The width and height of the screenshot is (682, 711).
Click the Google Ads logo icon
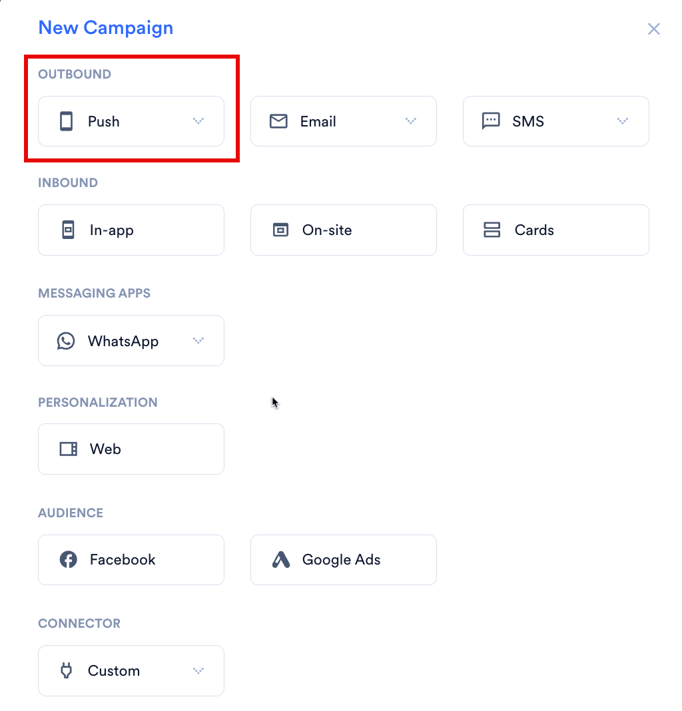[x=281, y=560]
